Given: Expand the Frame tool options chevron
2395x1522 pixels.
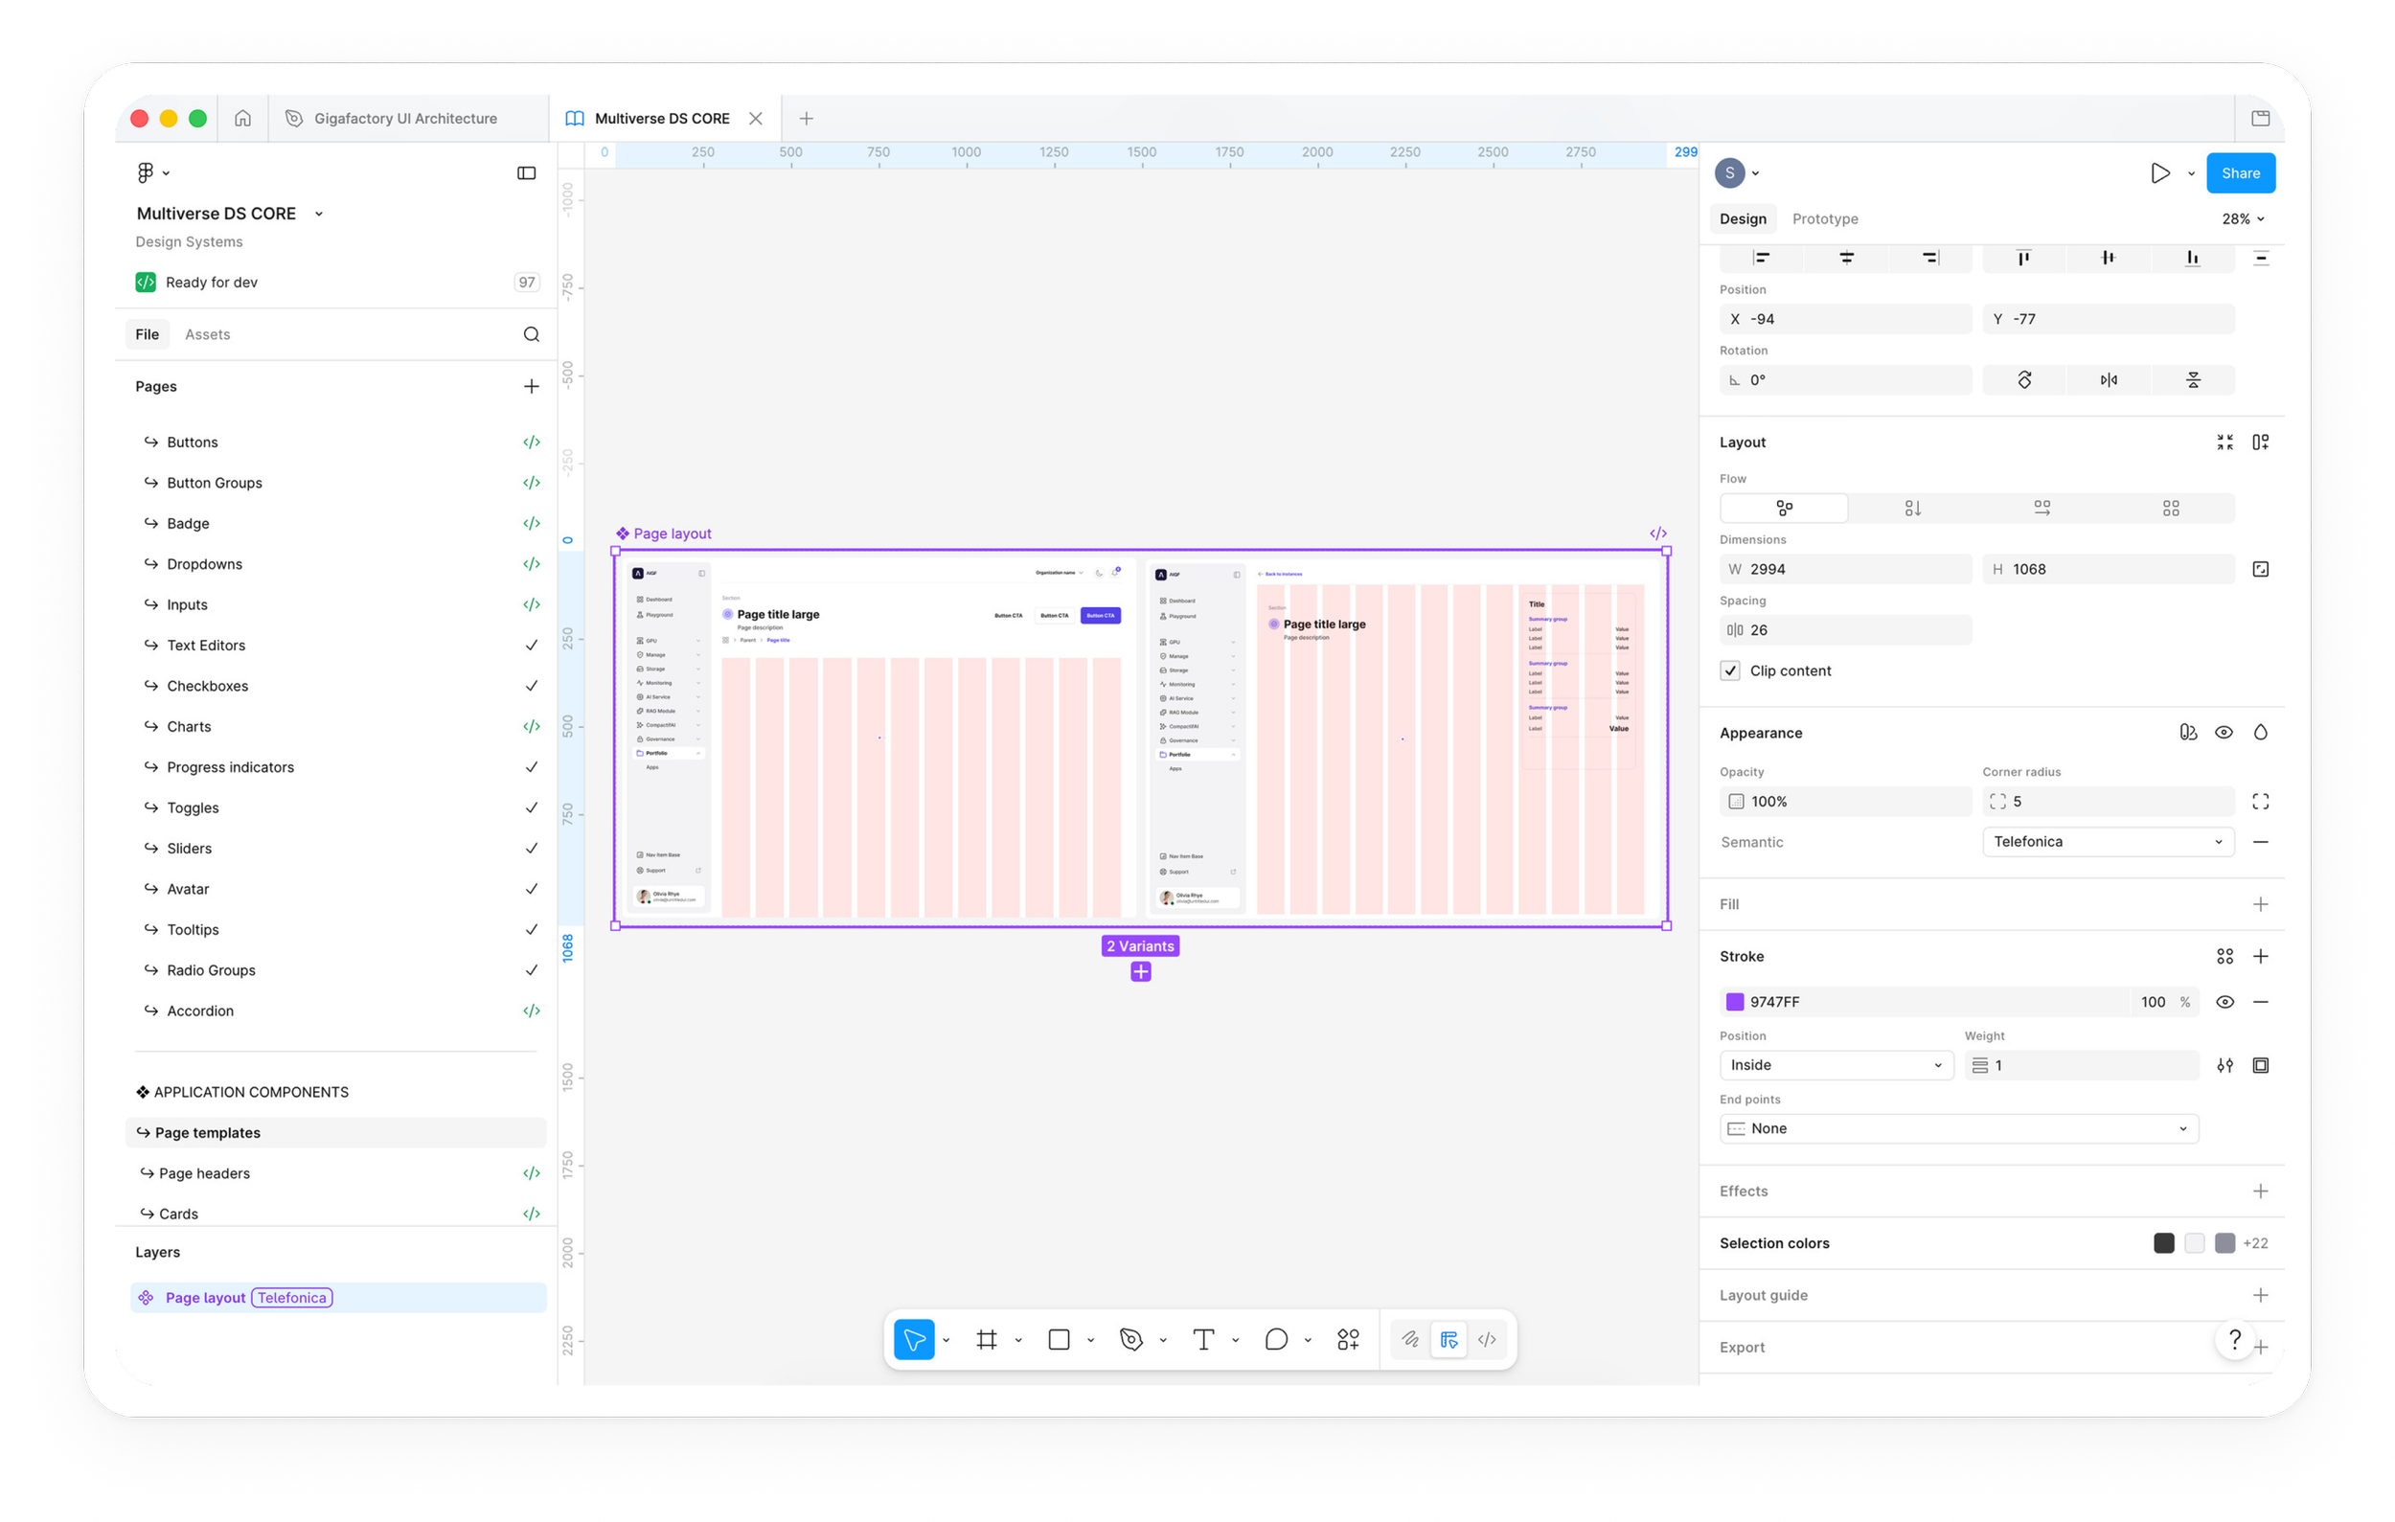Looking at the screenshot, I should (1018, 1340).
